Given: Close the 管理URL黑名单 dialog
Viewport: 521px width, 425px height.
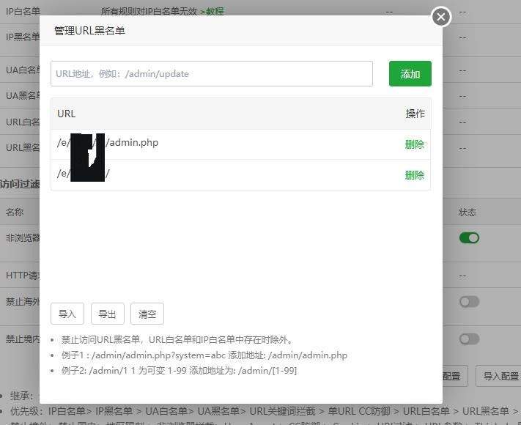Looking at the screenshot, I should [x=440, y=16].
